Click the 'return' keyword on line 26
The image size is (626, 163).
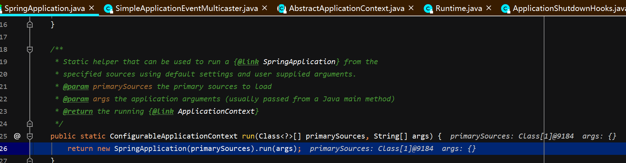pos(80,148)
